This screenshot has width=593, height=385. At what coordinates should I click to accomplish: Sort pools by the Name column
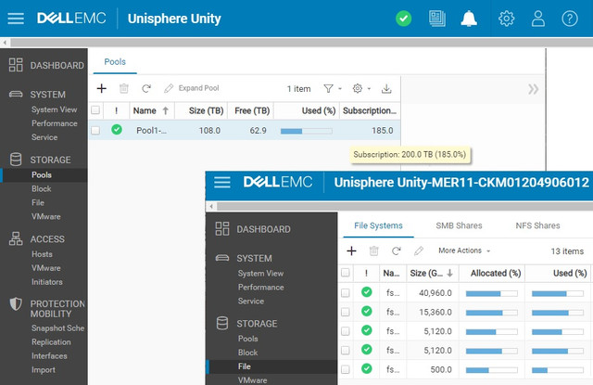pyautogui.click(x=152, y=110)
